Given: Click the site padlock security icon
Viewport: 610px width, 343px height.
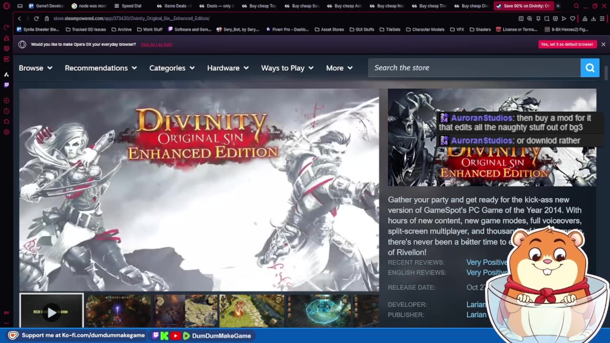Looking at the screenshot, I should [x=47, y=19].
